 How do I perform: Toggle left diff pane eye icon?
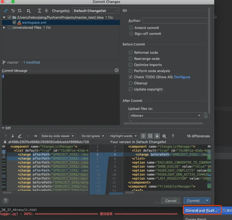coord(4,147)
